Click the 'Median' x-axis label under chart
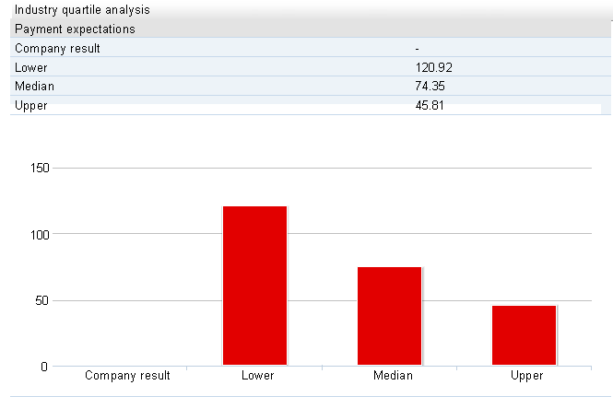 pos(393,376)
